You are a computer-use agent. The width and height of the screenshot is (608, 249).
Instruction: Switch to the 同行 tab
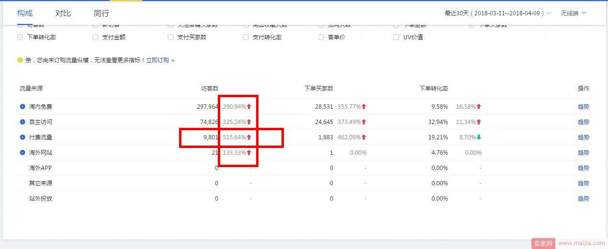point(101,13)
